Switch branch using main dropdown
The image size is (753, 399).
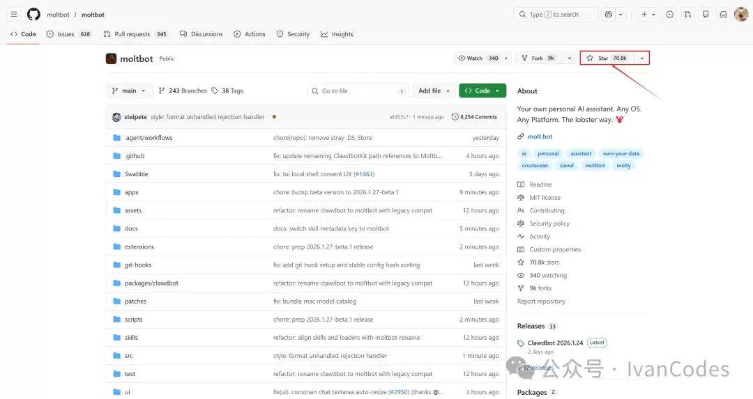pyautogui.click(x=129, y=91)
